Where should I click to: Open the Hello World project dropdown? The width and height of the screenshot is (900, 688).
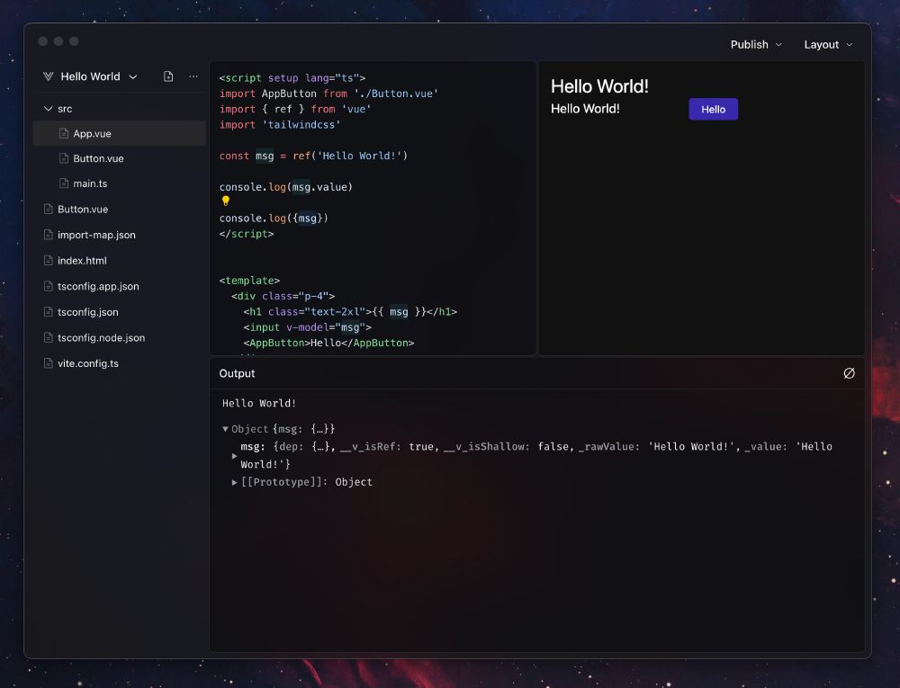point(91,76)
